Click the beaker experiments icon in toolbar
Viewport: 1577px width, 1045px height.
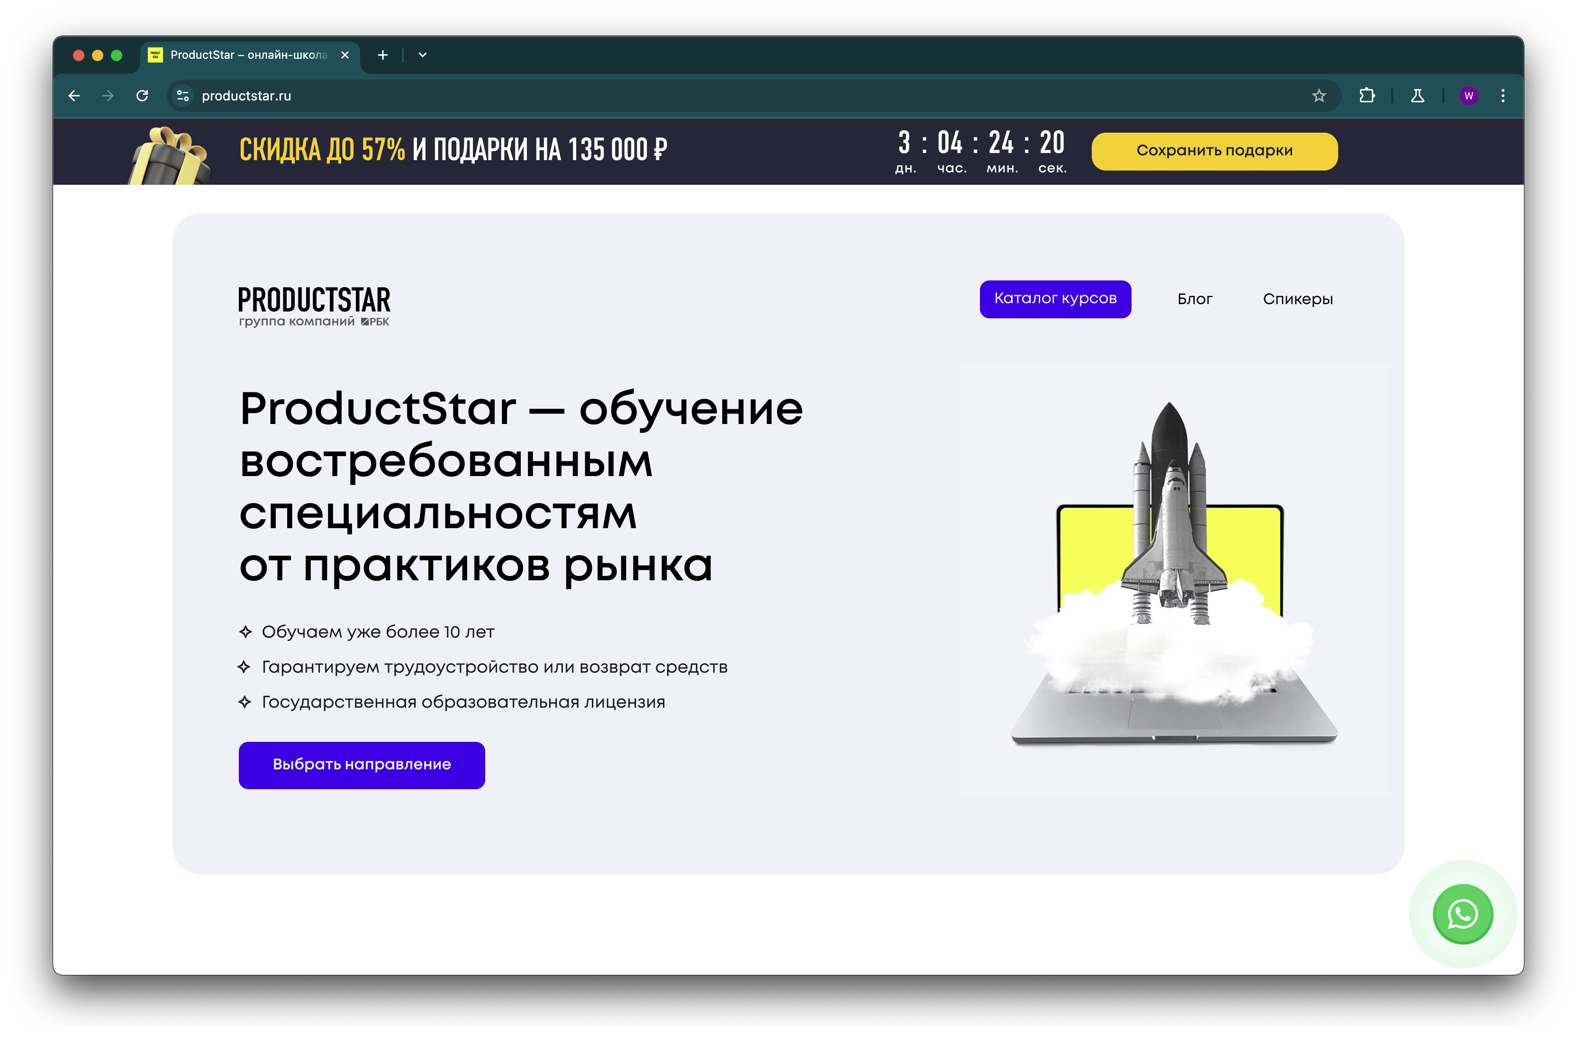(x=1417, y=95)
